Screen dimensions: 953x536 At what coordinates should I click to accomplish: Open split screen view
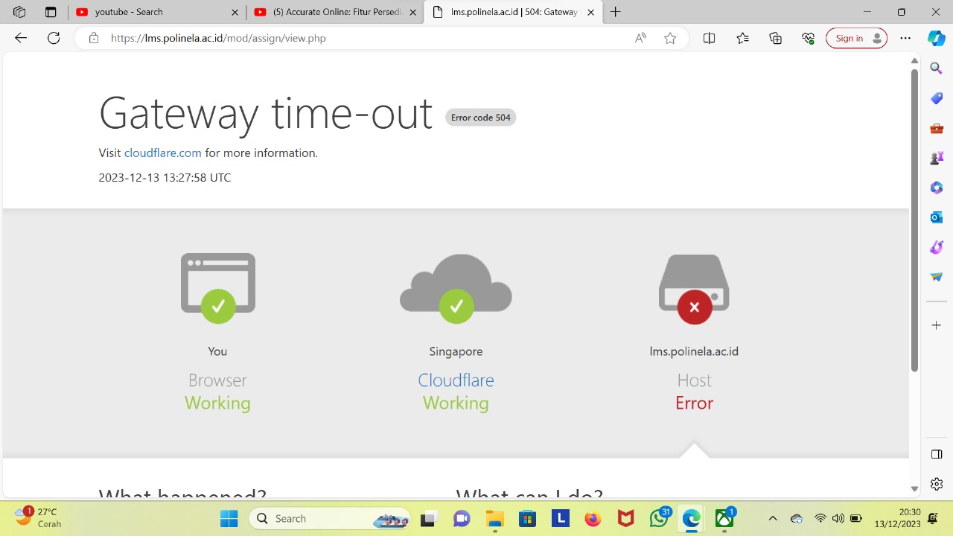(x=709, y=38)
